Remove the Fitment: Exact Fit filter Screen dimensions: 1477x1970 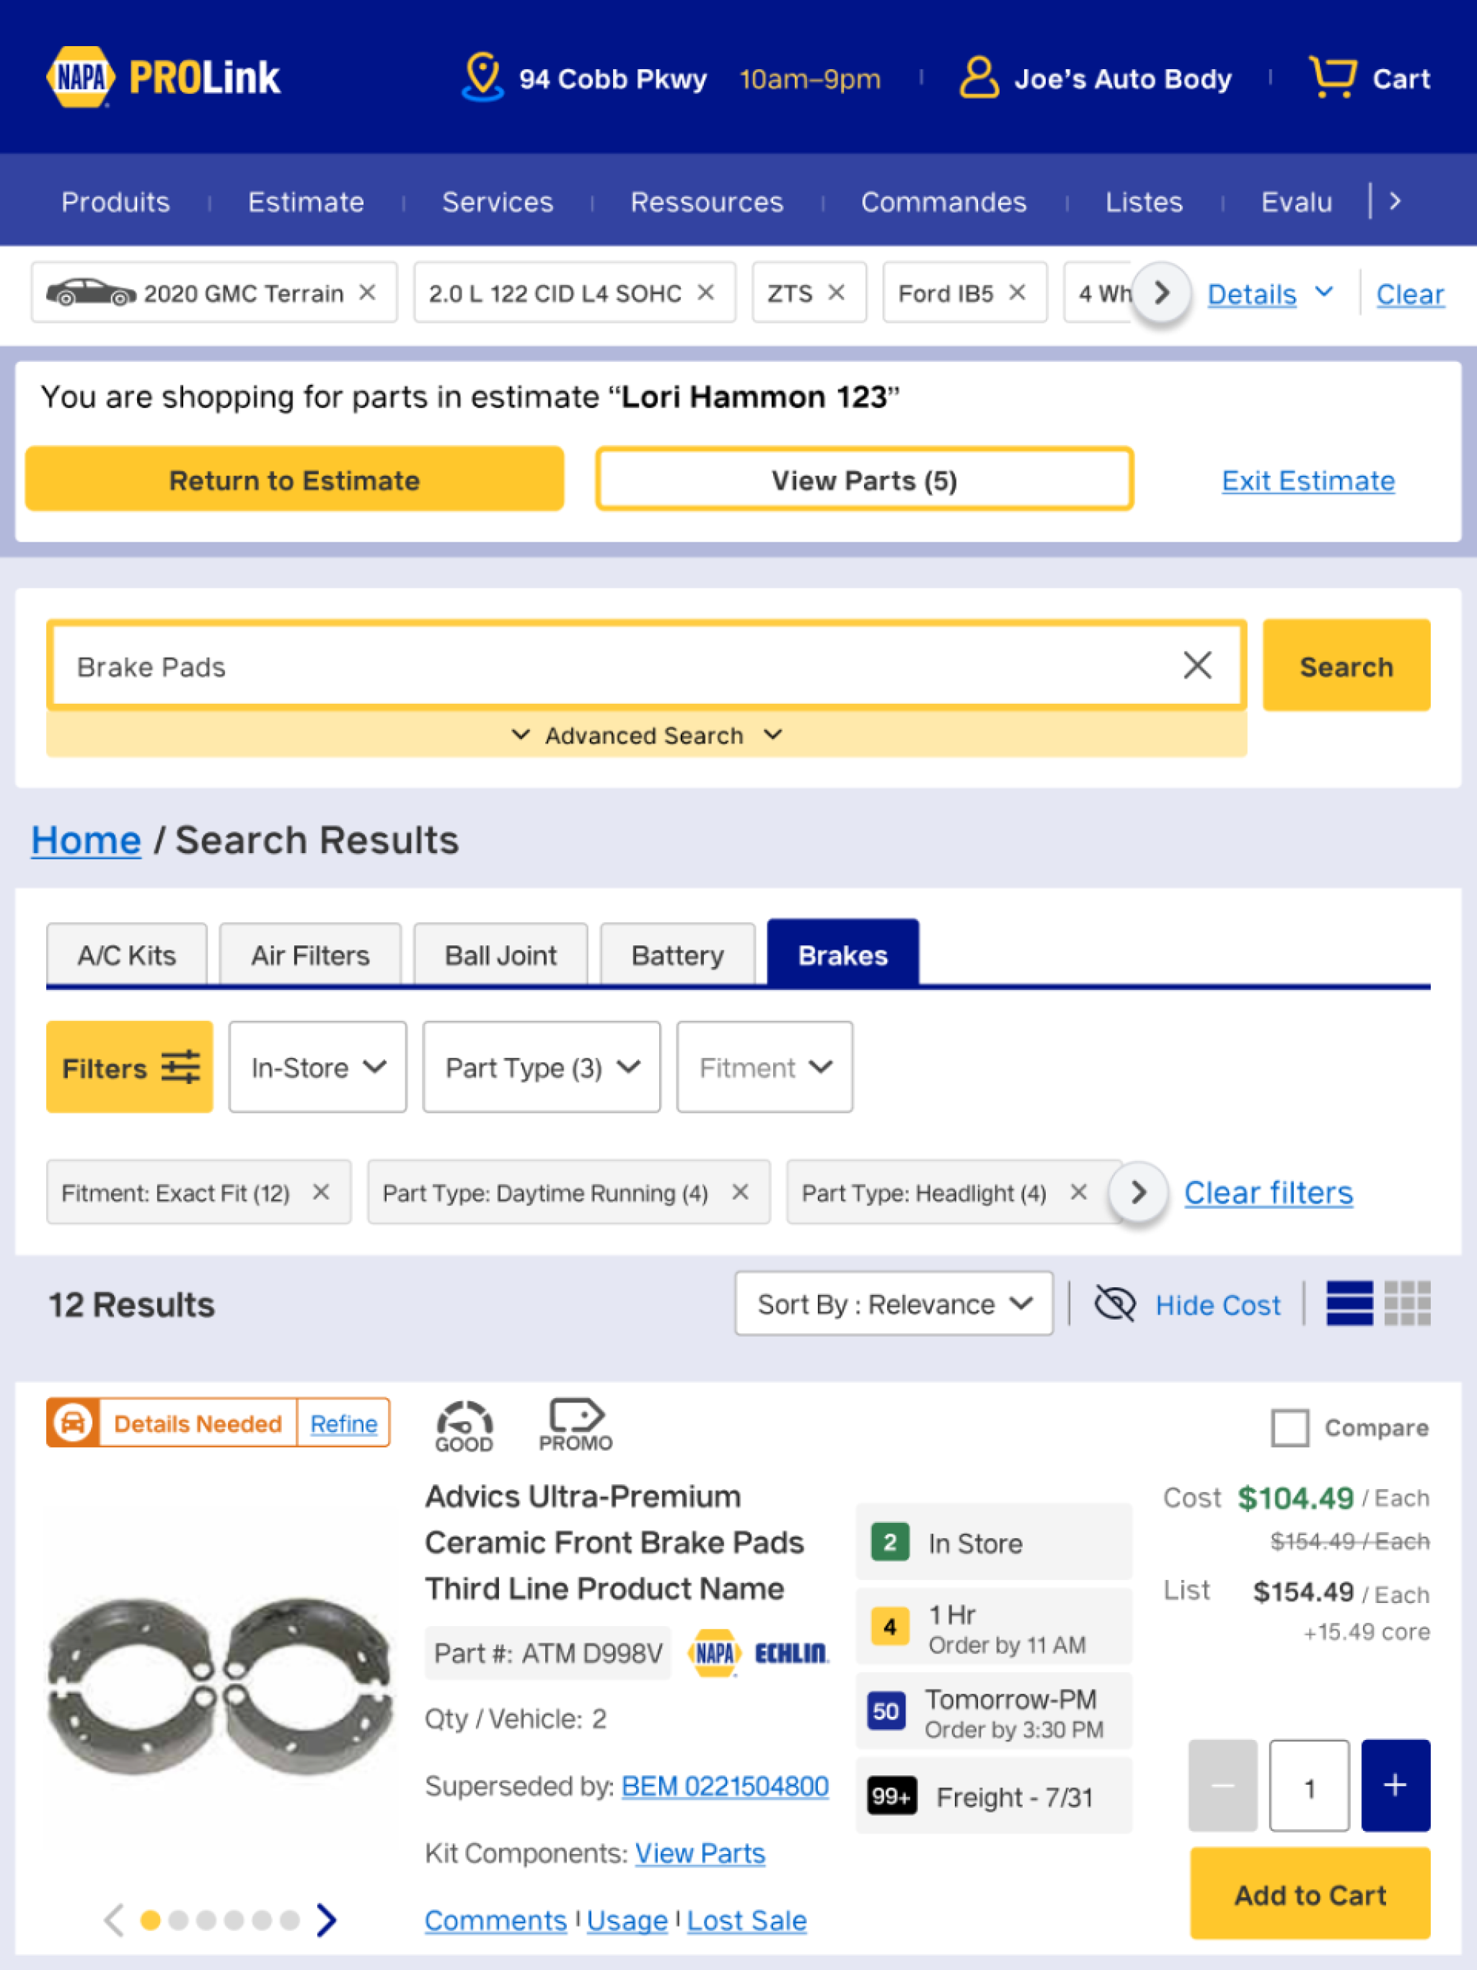pyautogui.click(x=321, y=1192)
